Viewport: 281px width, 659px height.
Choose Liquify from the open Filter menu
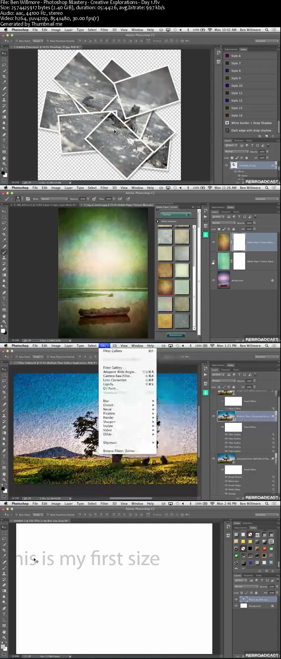click(128, 384)
